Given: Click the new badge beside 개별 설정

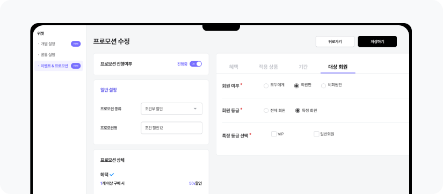Looking at the screenshot, I should (76, 44).
